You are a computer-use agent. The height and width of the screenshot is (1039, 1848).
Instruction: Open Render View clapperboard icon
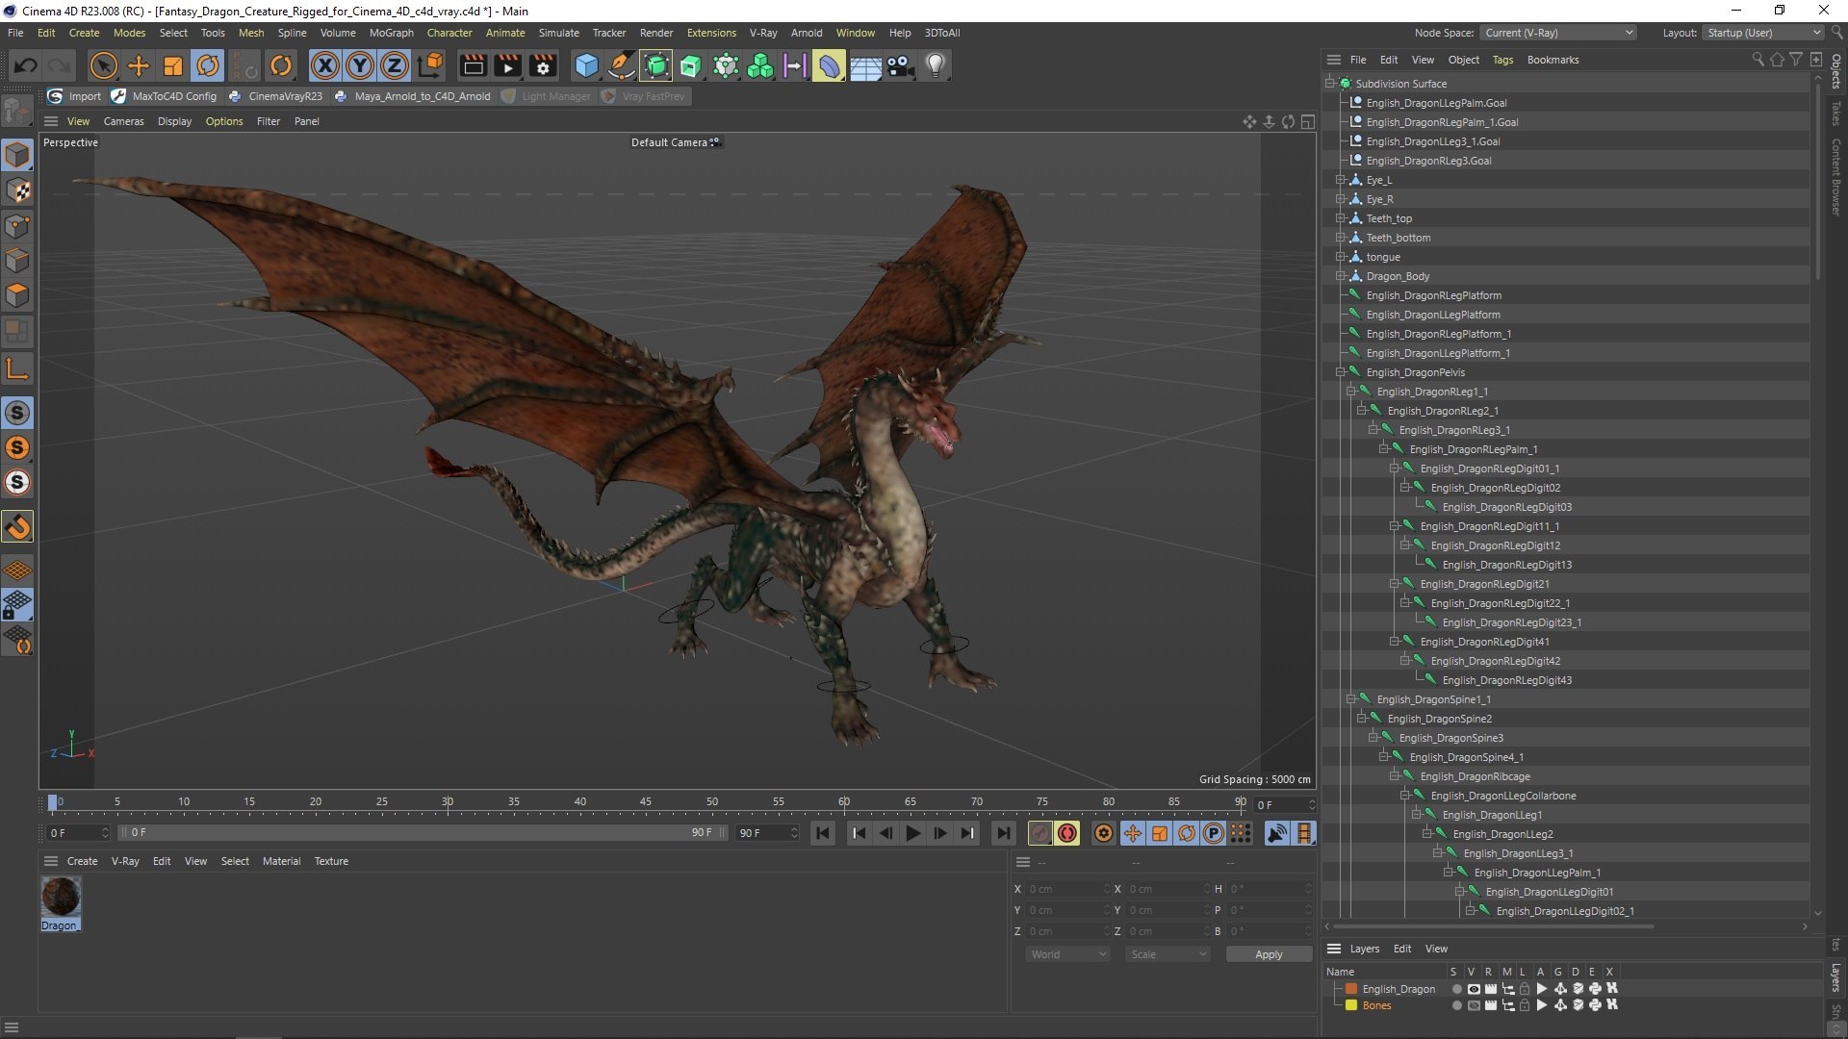tap(473, 65)
